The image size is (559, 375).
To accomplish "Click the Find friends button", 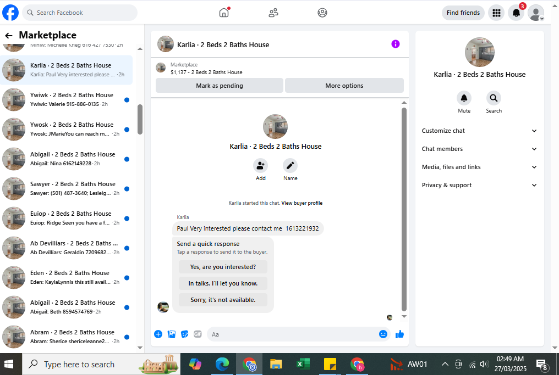I will [x=463, y=13].
